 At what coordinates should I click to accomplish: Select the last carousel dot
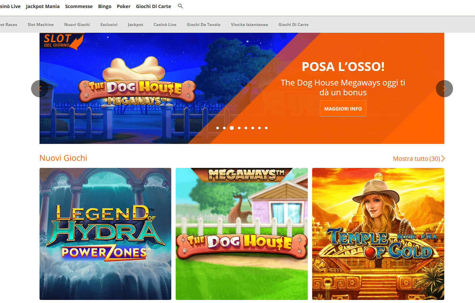pyautogui.click(x=266, y=128)
